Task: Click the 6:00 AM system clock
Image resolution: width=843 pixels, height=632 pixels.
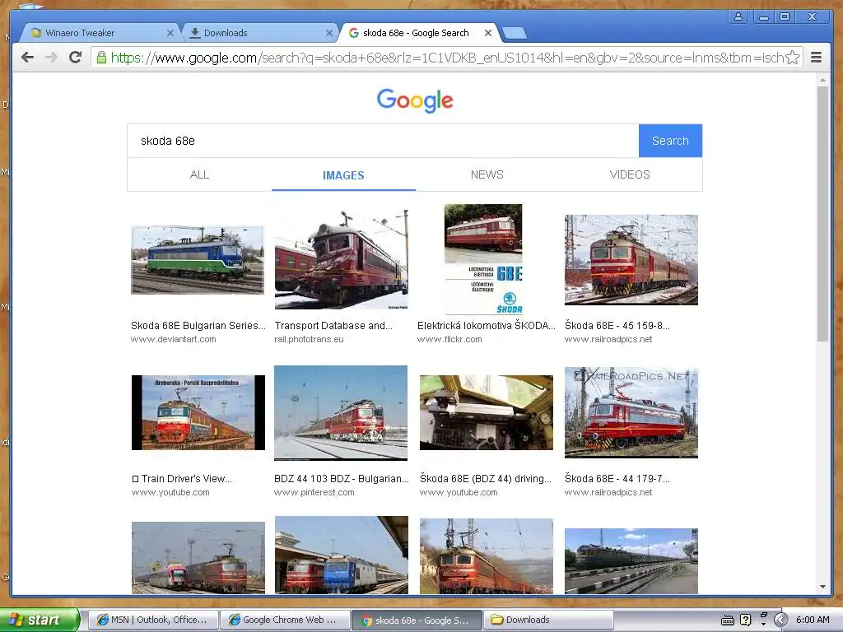Action: click(x=813, y=620)
